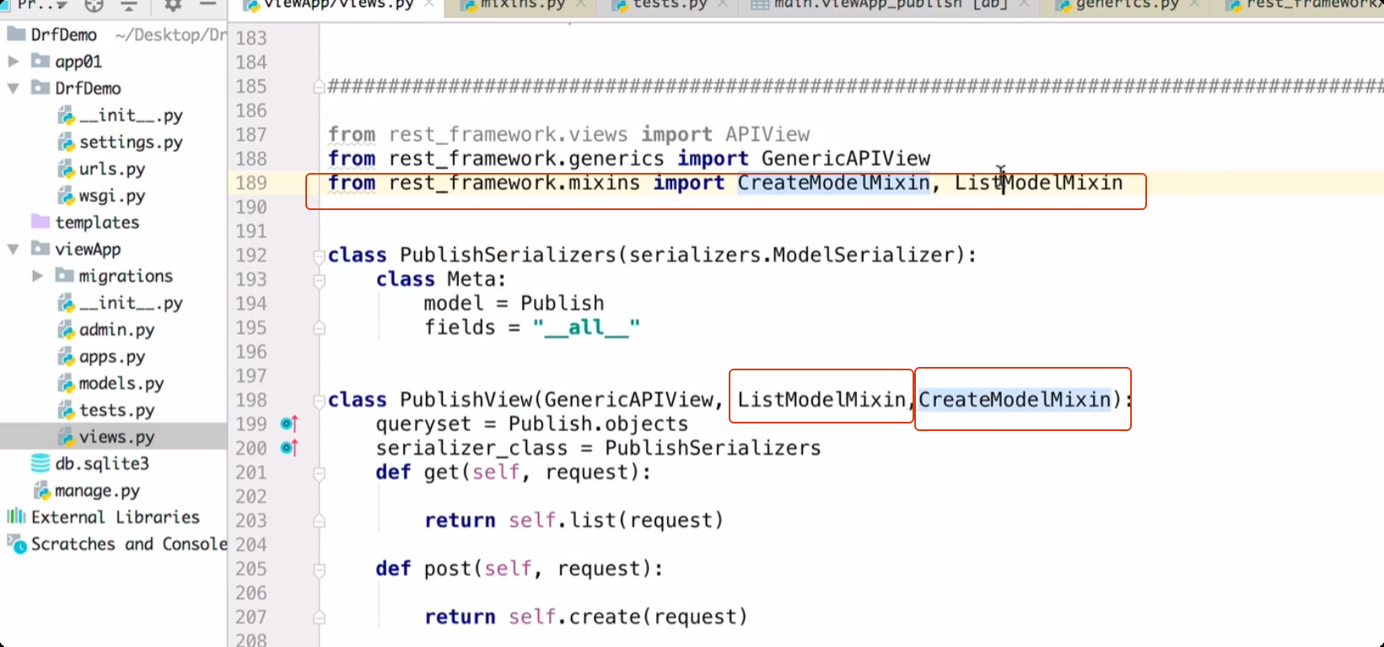Click the views.py file icon in tree
Screen dimensions: 1384x647
pos(67,437)
